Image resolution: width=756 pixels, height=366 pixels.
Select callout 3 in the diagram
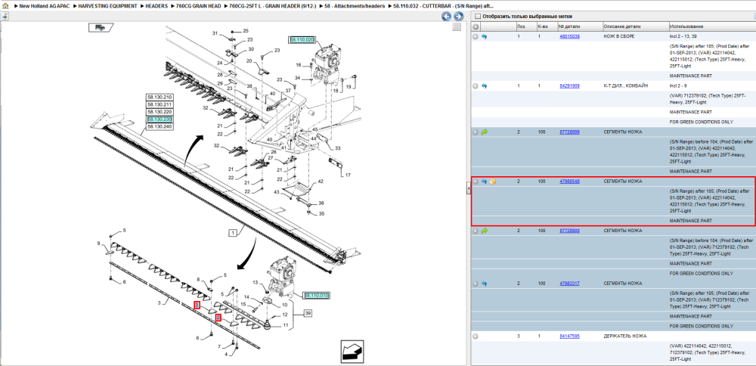point(159,302)
